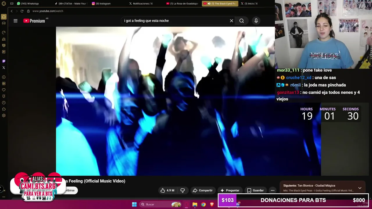Image resolution: width=372 pixels, height=209 pixels.
Task: Open the YouTube hamburger guide menu
Action: (x=15, y=21)
